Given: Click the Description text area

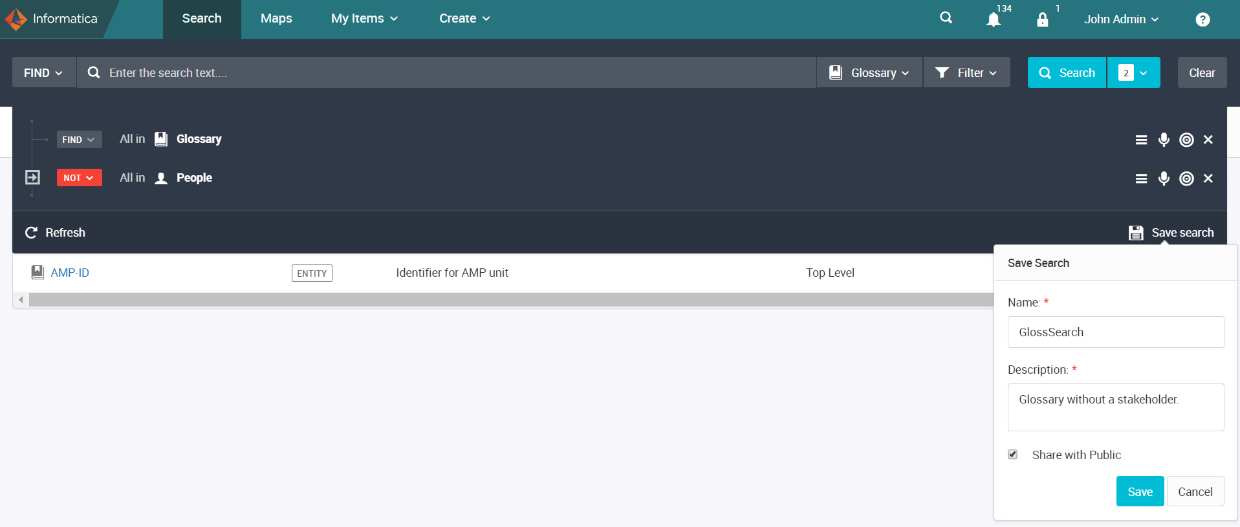Looking at the screenshot, I should click(1116, 407).
